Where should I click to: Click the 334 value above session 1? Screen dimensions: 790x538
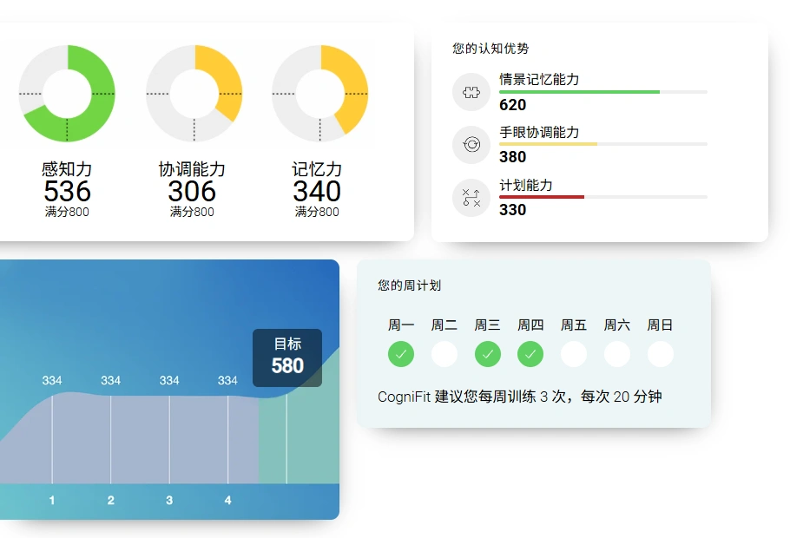tap(52, 380)
